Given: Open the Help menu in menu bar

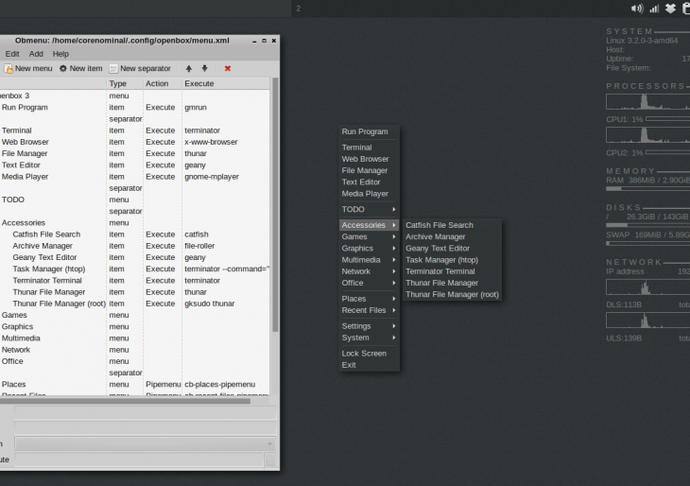Looking at the screenshot, I should tap(60, 54).
